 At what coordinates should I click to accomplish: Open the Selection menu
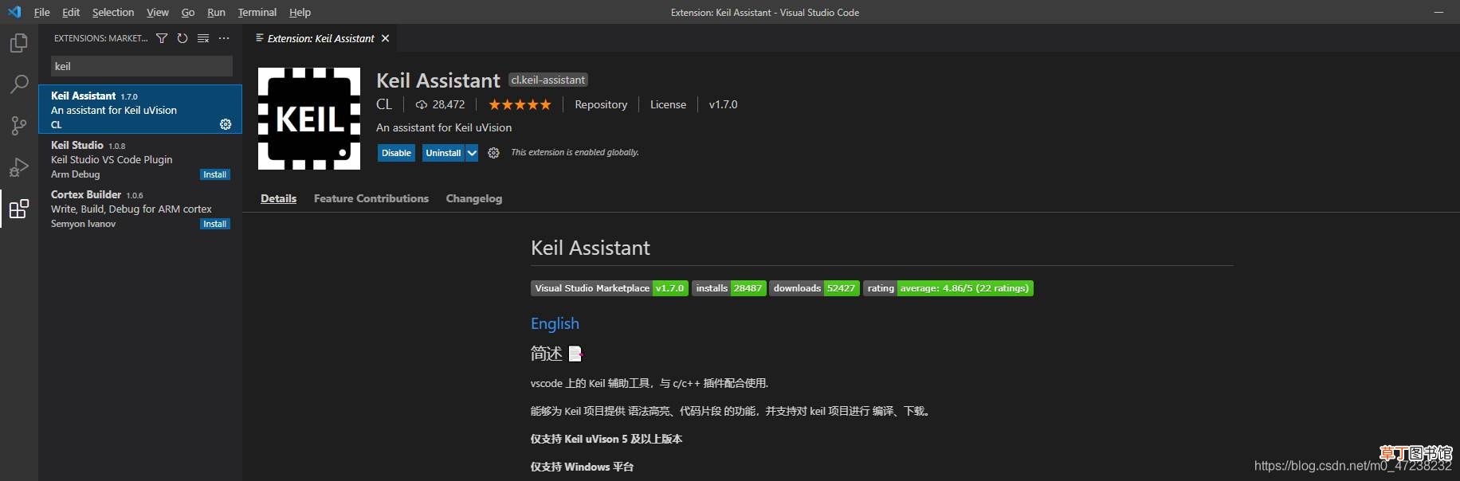113,12
